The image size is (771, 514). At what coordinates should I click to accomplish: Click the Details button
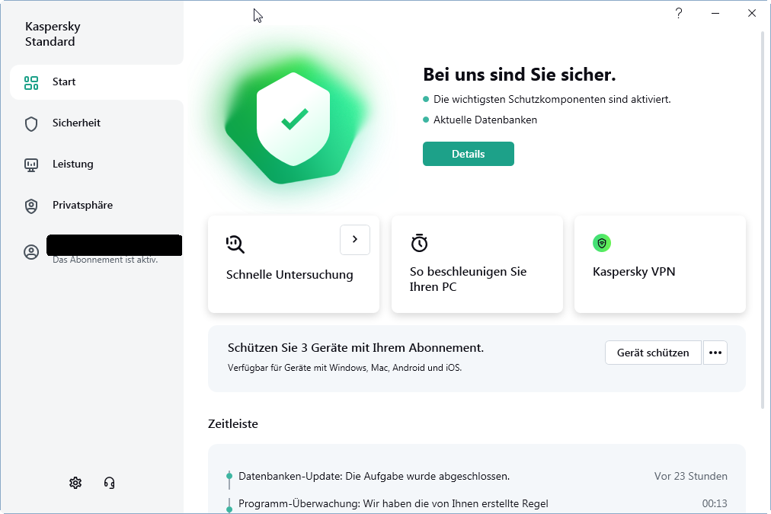point(468,154)
